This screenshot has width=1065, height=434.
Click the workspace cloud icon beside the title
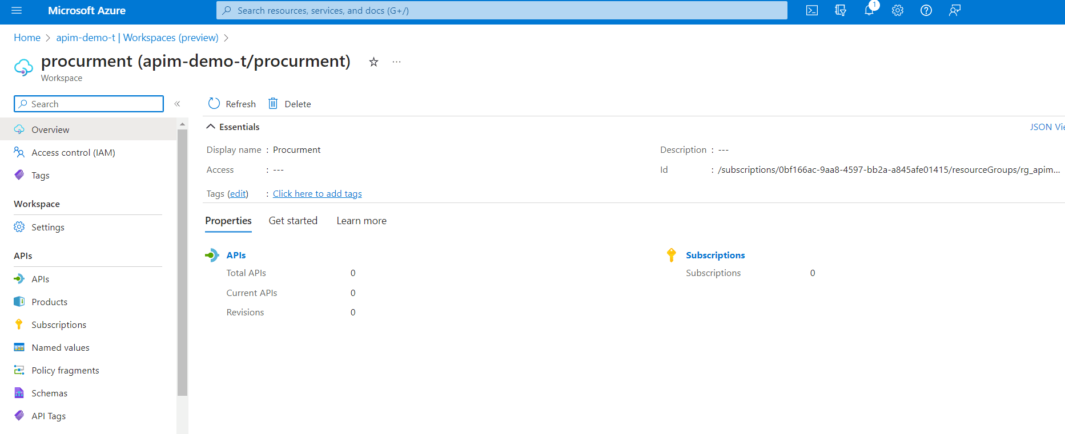pos(23,67)
